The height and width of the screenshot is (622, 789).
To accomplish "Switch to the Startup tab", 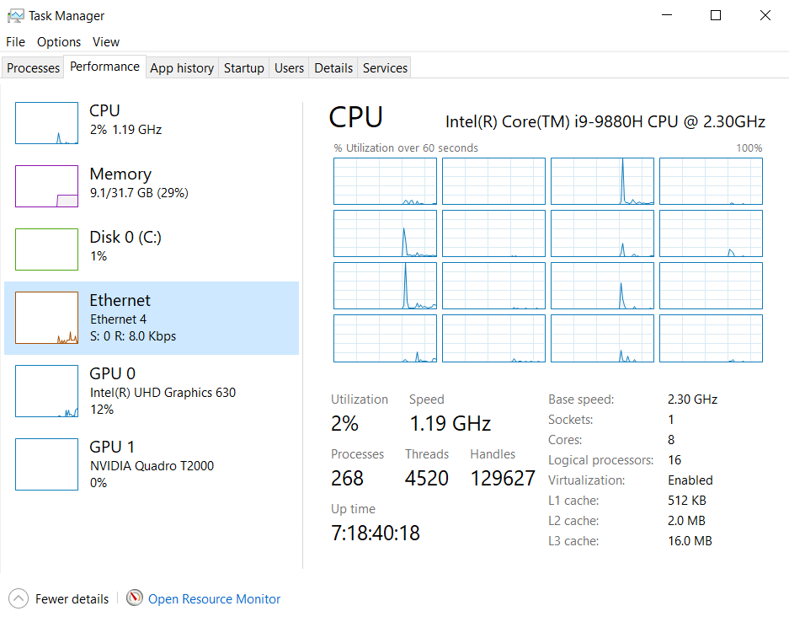I will [x=244, y=68].
